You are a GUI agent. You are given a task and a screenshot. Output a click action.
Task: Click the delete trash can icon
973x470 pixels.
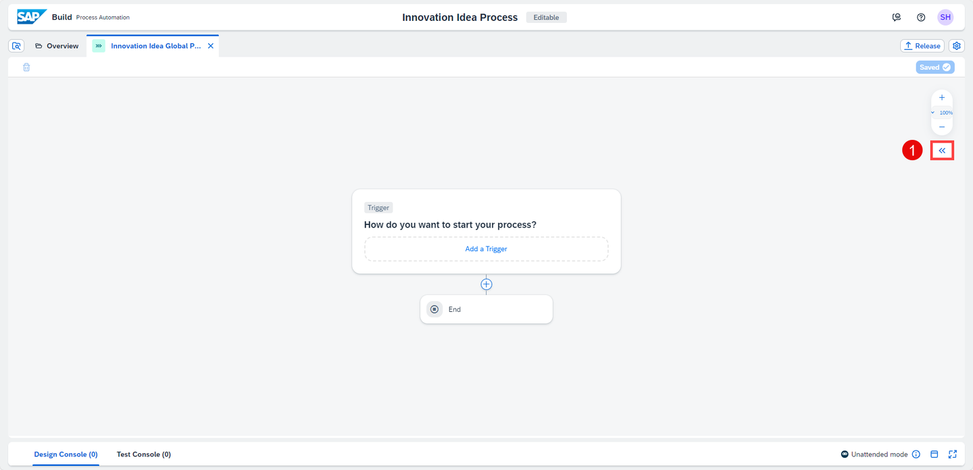(26, 67)
